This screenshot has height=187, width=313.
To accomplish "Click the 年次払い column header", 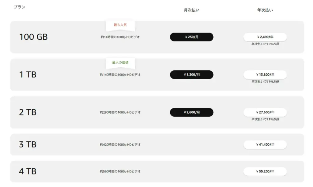I will click(265, 10).
